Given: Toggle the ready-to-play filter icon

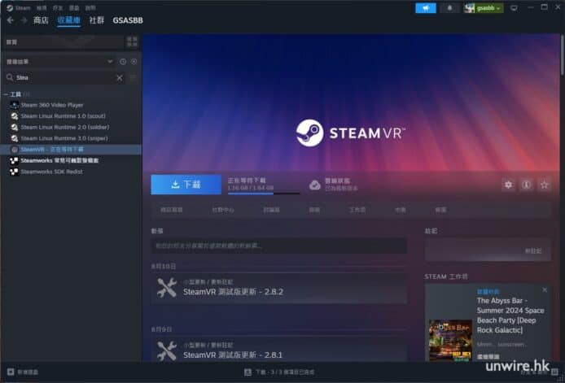Looking at the screenshot, I should [134, 61].
